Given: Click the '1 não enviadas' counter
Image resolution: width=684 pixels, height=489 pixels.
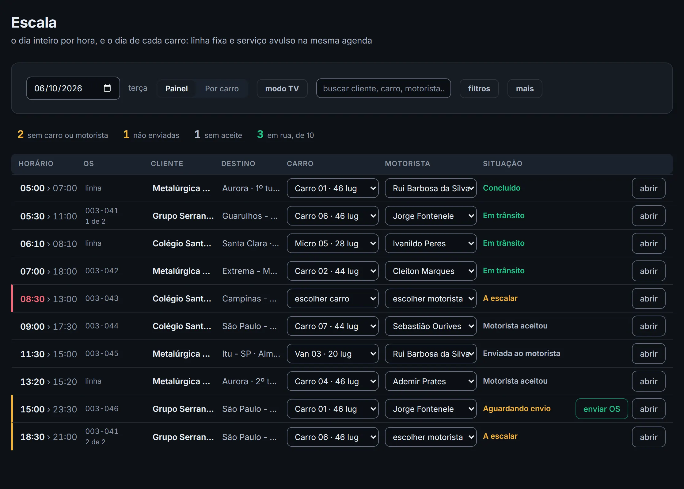Looking at the screenshot, I should 151,135.
